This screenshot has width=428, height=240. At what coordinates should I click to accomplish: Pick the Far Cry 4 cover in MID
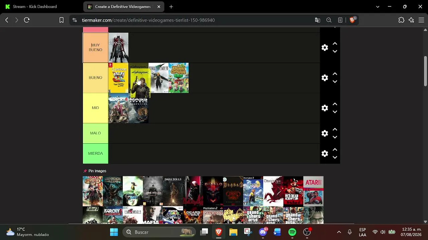118,109
